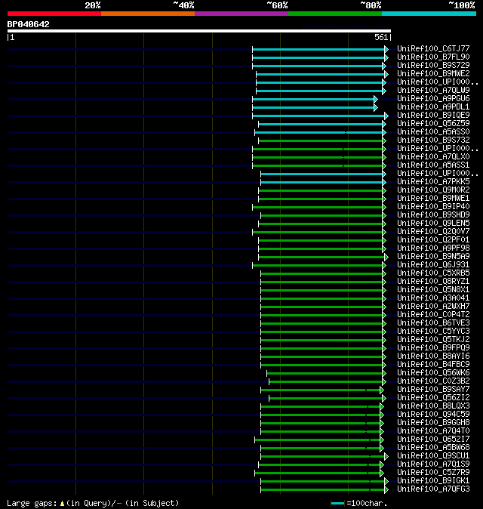This screenshot has height=509, width=483.
Task: Click hit label UniRef100_Q9LEN5
Action: (x=433, y=223)
